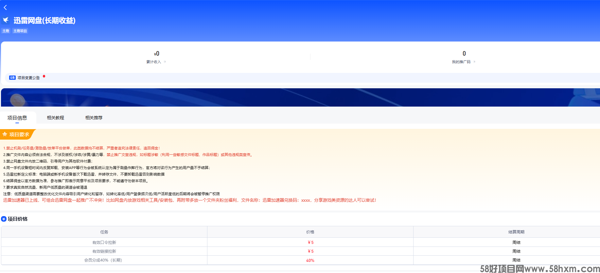Viewport: 600px width, 273px height.
Task: Click the 迅雷网盘(长期收益) title
Action: click(x=44, y=21)
